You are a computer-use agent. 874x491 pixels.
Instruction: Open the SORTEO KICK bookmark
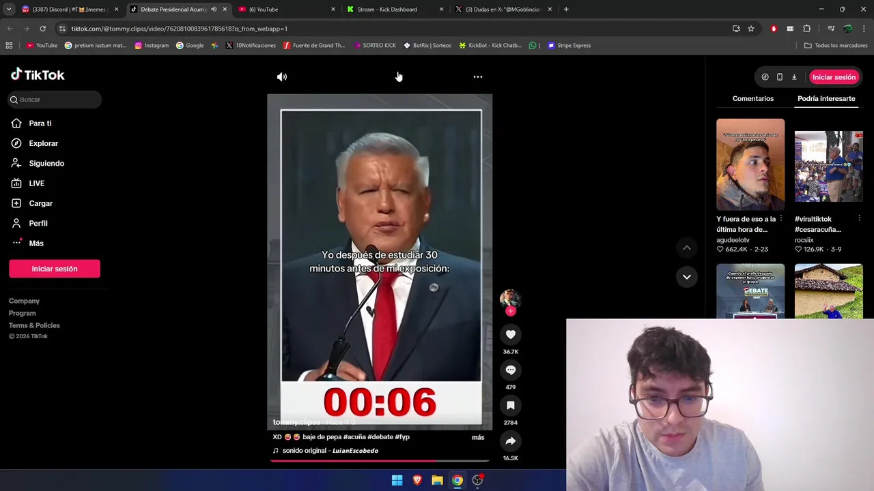375,46
